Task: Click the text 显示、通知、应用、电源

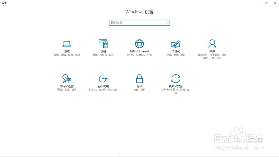Action: pyautogui.click(x=67, y=55)
